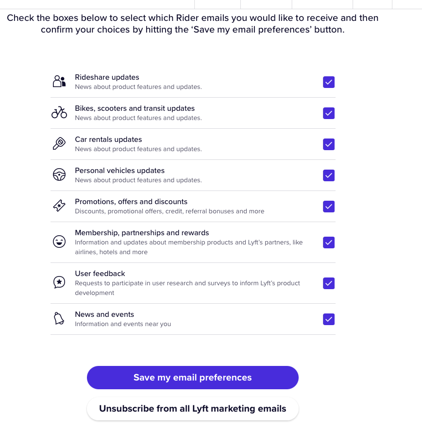
Task: Click the bell icon for News and events
Action: pyautogui.click(x=59, y=319)
